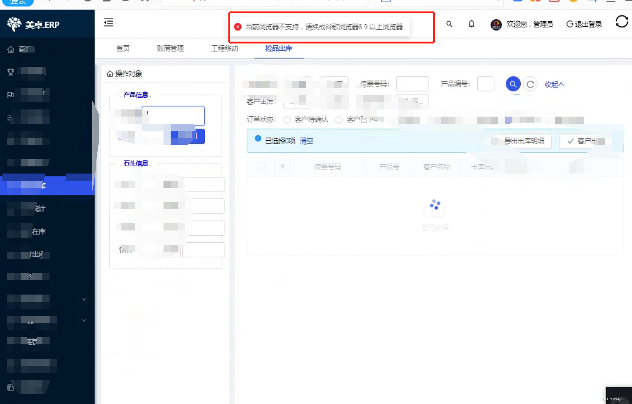Click the 传票号码 input field
This screenshot has height=404, width=632.
point(412,84)
